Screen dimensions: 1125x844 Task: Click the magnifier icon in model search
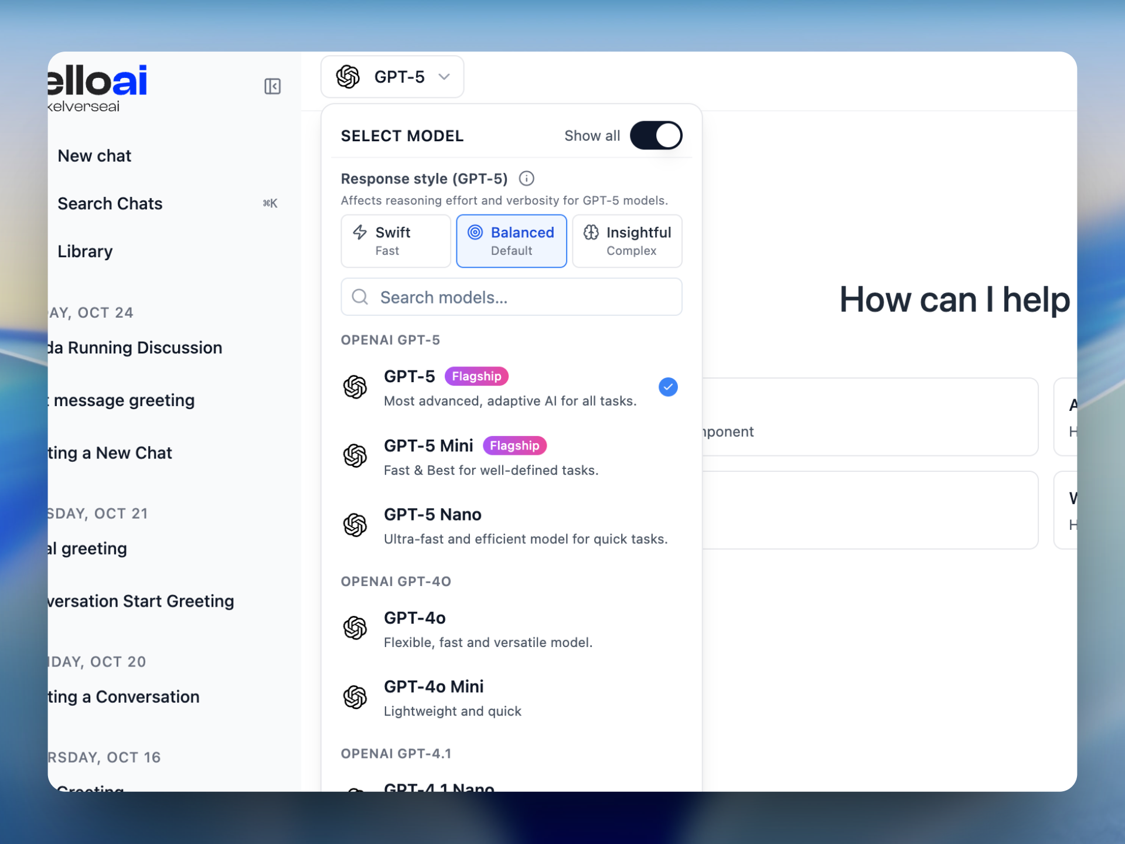click(360, 297)
